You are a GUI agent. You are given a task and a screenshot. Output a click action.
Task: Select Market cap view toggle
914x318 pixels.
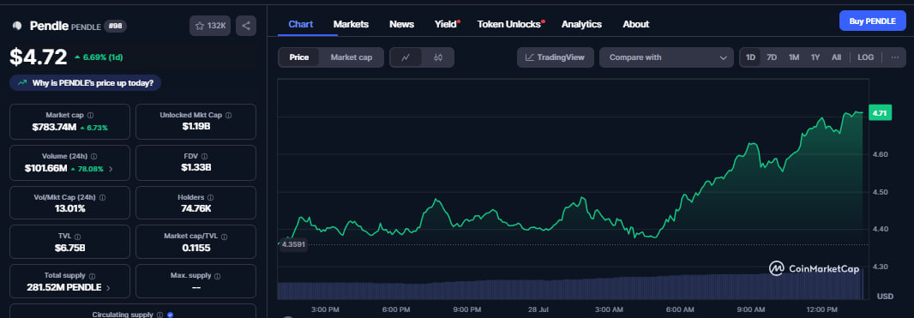coord(352,57)
